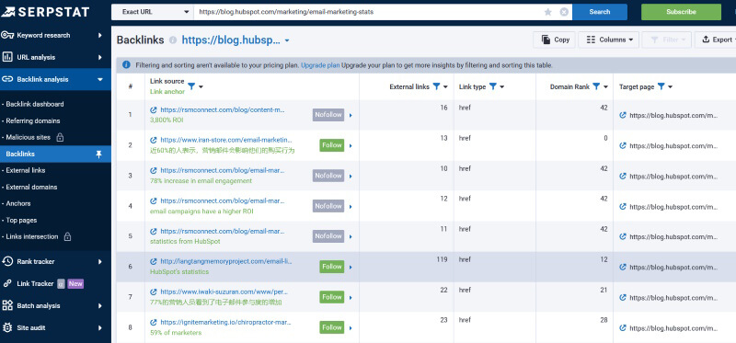Viewport: 736px width, 343px height.
Task: Click external link icon for langtangmemoryproject.com row
Action: tap(154, 261)
